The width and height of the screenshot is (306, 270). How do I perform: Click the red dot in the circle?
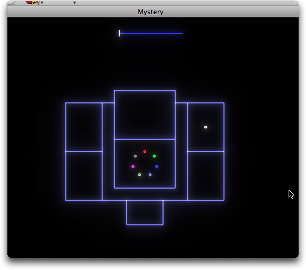(145, 152)
